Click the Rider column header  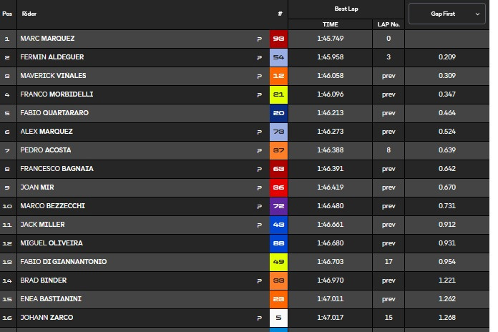point(29,14)
